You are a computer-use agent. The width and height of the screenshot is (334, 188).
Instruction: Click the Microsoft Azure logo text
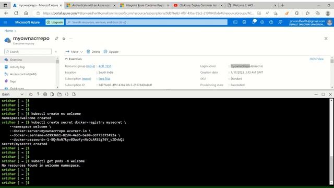pos(28,22)
